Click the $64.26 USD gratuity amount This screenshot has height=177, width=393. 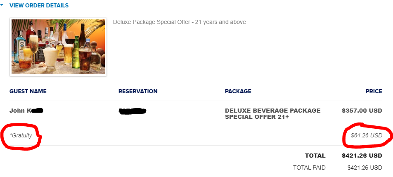point(367,135)
